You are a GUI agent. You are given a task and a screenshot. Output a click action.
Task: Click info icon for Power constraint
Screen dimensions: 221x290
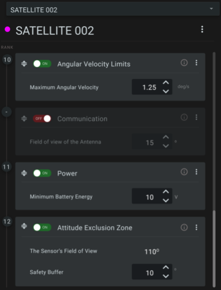(184, 172)
